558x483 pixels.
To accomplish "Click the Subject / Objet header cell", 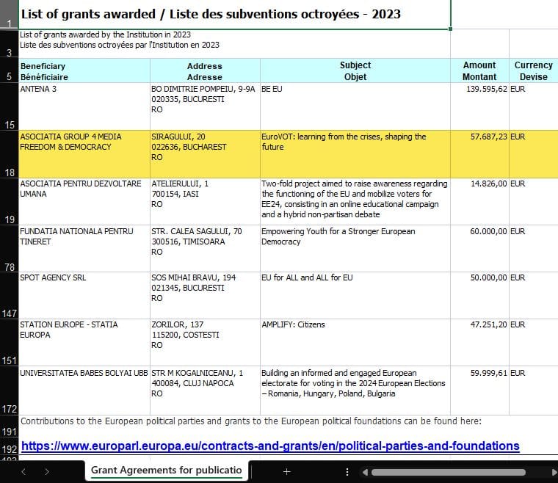I will 355,70.
